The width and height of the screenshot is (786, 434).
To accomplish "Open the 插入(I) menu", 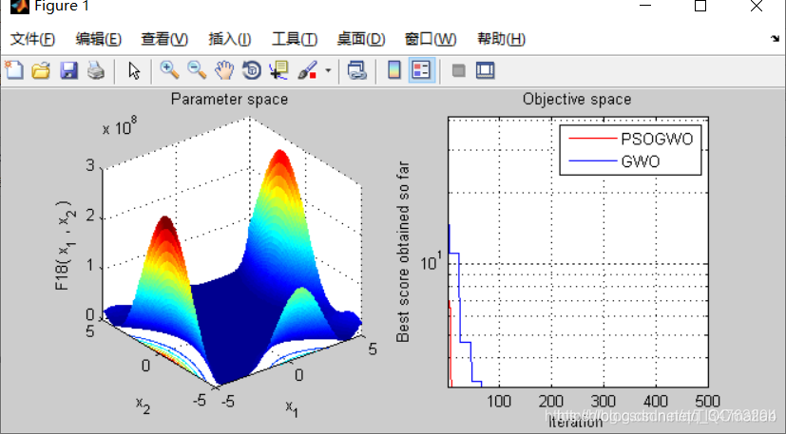I will [x=230, y=39].
